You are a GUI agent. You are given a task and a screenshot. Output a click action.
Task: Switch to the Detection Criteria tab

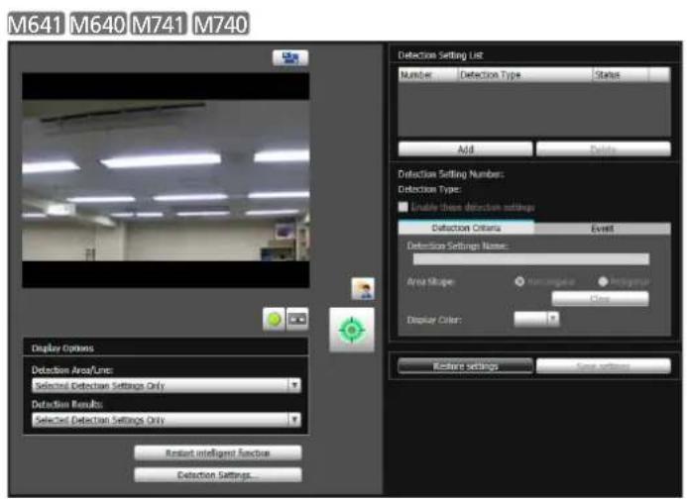pyautogui.click(x=466, y=228)
